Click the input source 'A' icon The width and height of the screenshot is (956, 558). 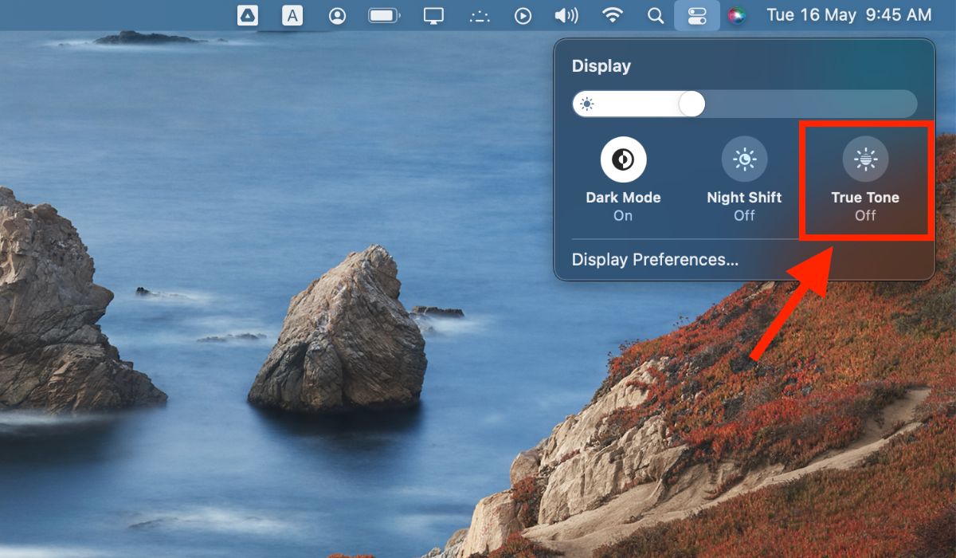[292, 15]
